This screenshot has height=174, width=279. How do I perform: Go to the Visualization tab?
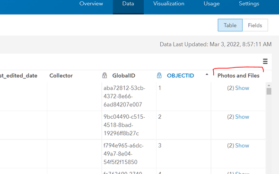pyautogui.click(x=169, y=4)
